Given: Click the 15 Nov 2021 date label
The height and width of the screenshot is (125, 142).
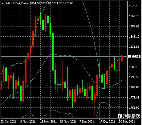Looking at the screenshot, I should (48, 122).
